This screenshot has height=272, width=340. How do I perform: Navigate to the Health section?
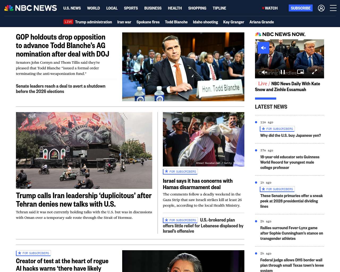point(175,8)
